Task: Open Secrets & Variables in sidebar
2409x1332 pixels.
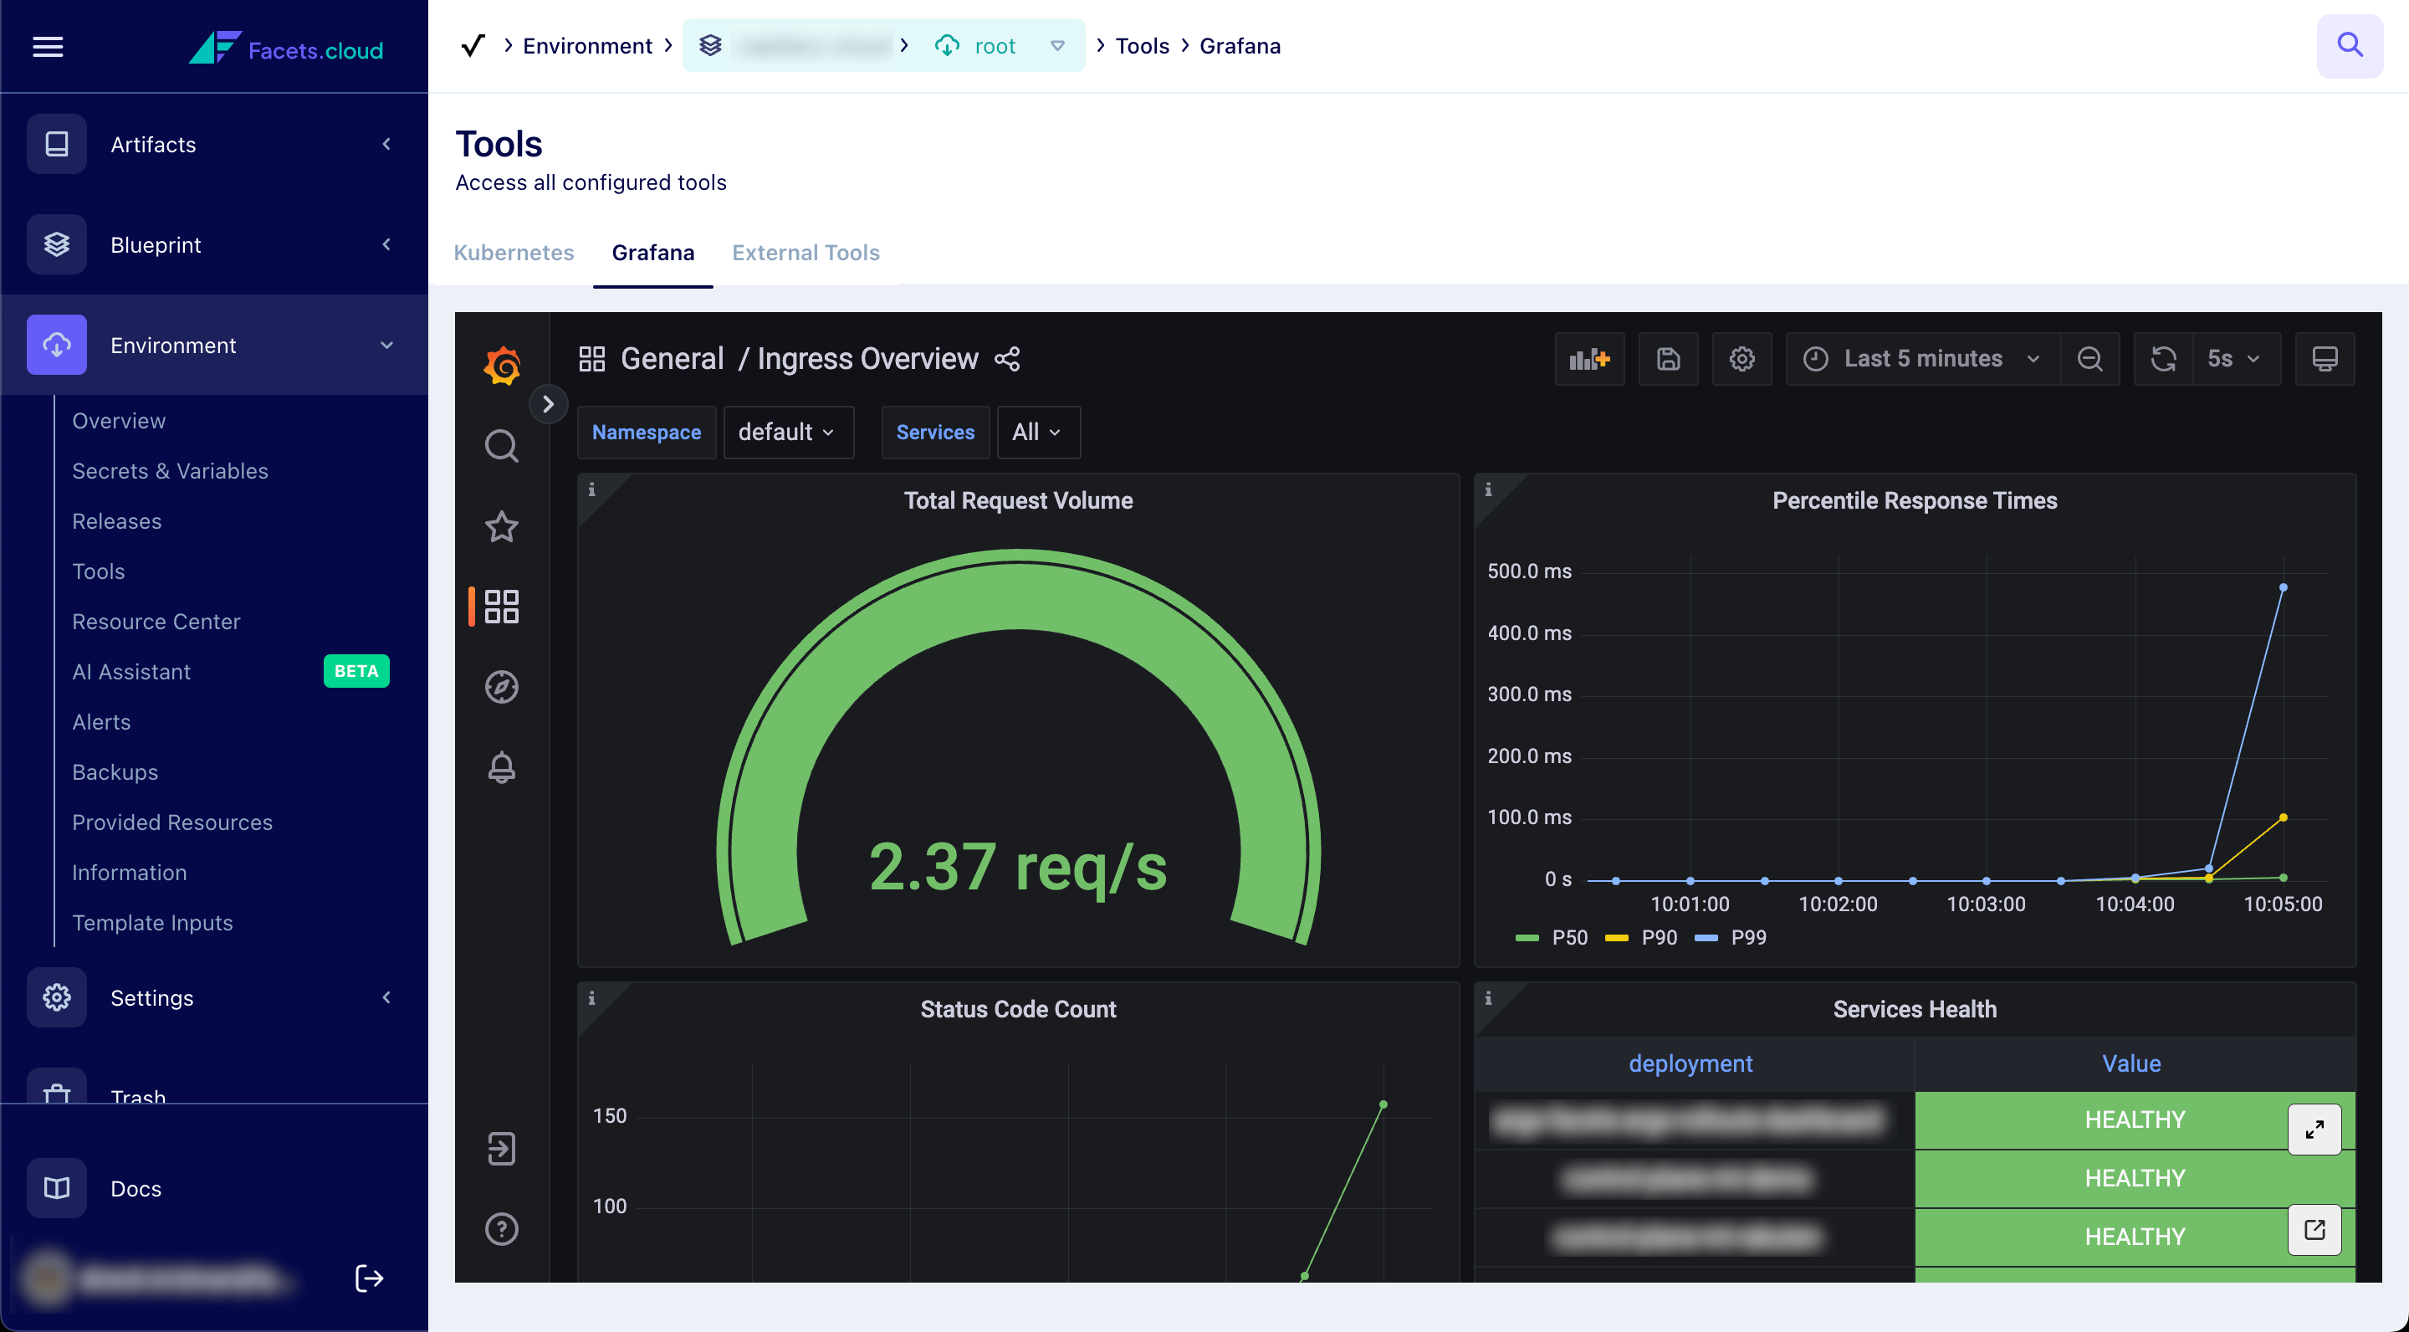Action: pyautogui.click(x=170, y=470)
